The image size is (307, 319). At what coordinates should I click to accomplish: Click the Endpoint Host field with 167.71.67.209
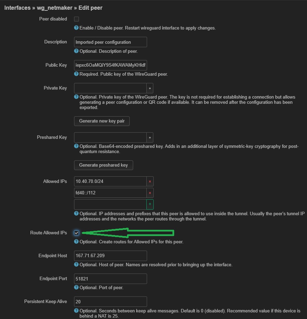[x=110, y=256]
